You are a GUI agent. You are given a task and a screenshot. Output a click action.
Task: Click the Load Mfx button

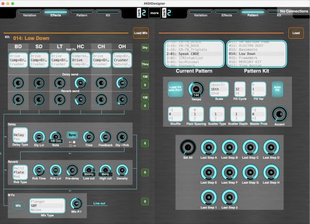tap(141, 33)
